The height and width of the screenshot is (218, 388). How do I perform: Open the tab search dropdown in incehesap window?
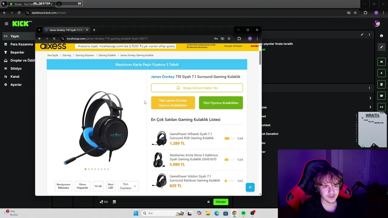click(39, 30)
